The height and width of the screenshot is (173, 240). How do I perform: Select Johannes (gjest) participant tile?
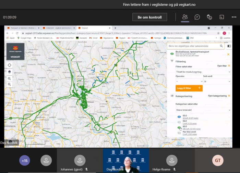click(x=80, y=161)
